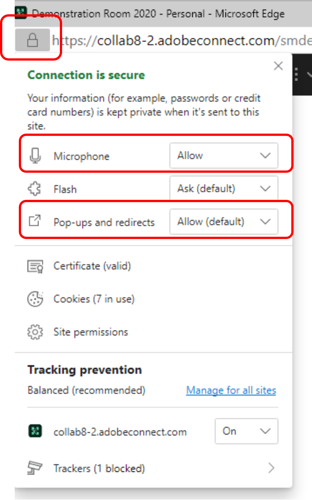Click the Flash puzzle piece icon
The height and width of the screenshot is (500, 312).
[x=35, y=189]
